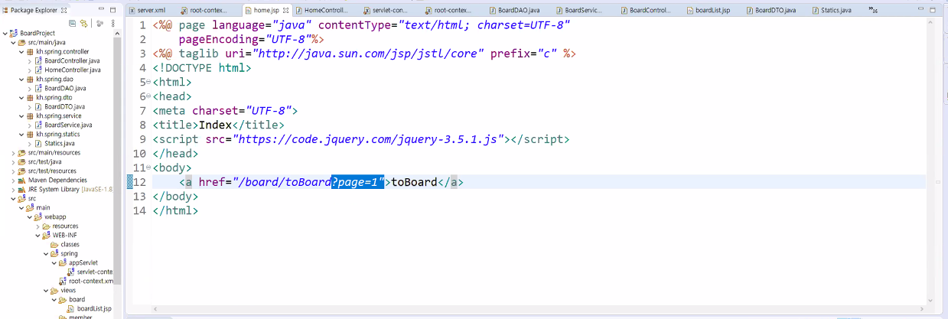Collapse the kh.spring.controller package
Viewport: 948px width, 319px height.
tap(22, 51)
